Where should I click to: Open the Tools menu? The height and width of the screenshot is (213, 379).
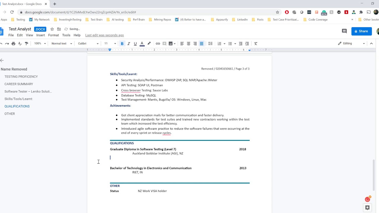pos(66,35)
